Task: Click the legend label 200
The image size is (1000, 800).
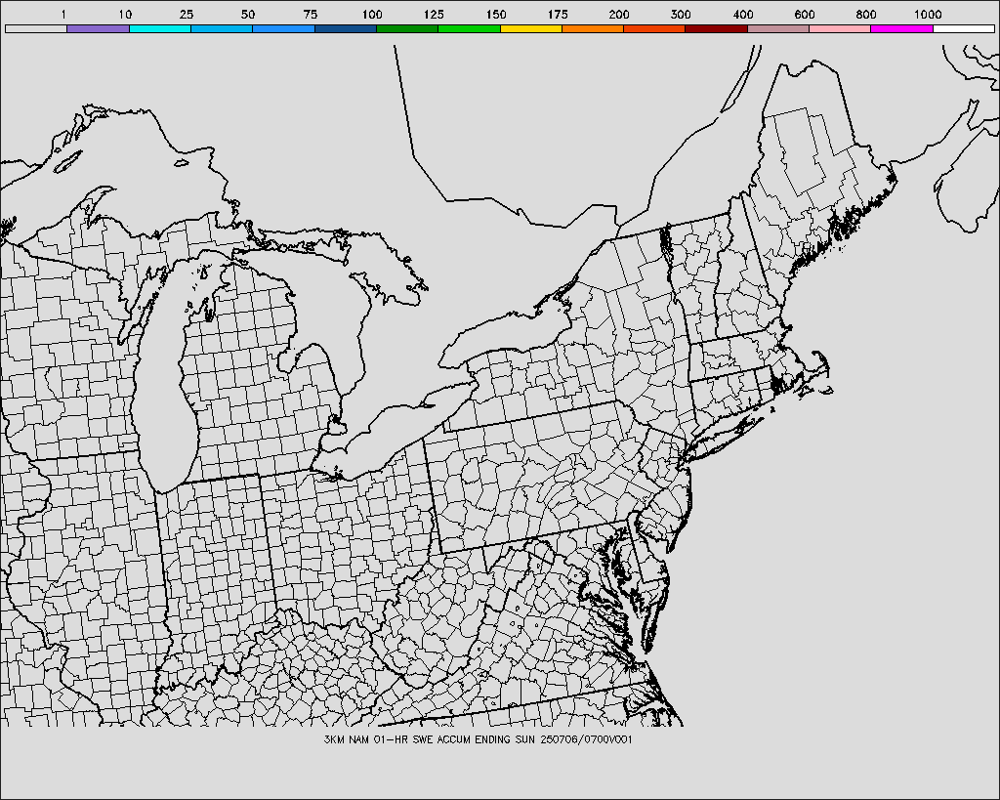Action: coord(618,14)
